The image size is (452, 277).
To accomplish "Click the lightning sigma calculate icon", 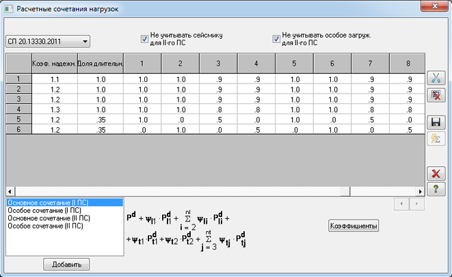I will pos(436,139).
